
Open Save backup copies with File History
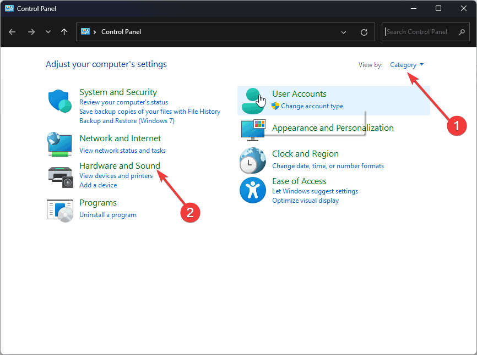(x=150, y=112)
